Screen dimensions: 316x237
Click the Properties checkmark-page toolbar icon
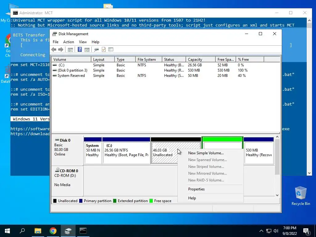[104, 50]
